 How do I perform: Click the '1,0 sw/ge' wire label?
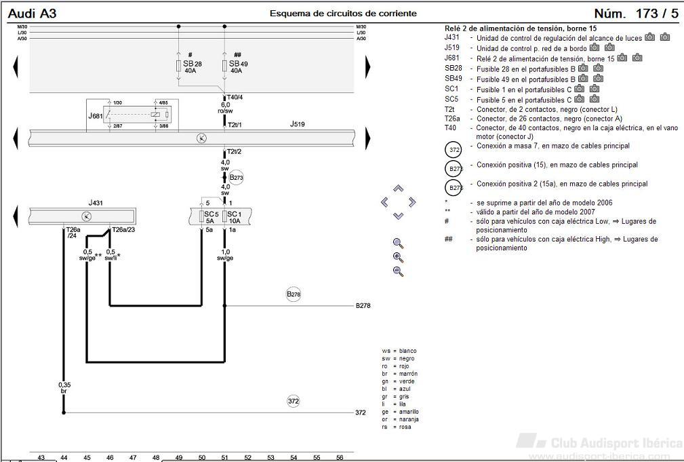click(225, 255)
